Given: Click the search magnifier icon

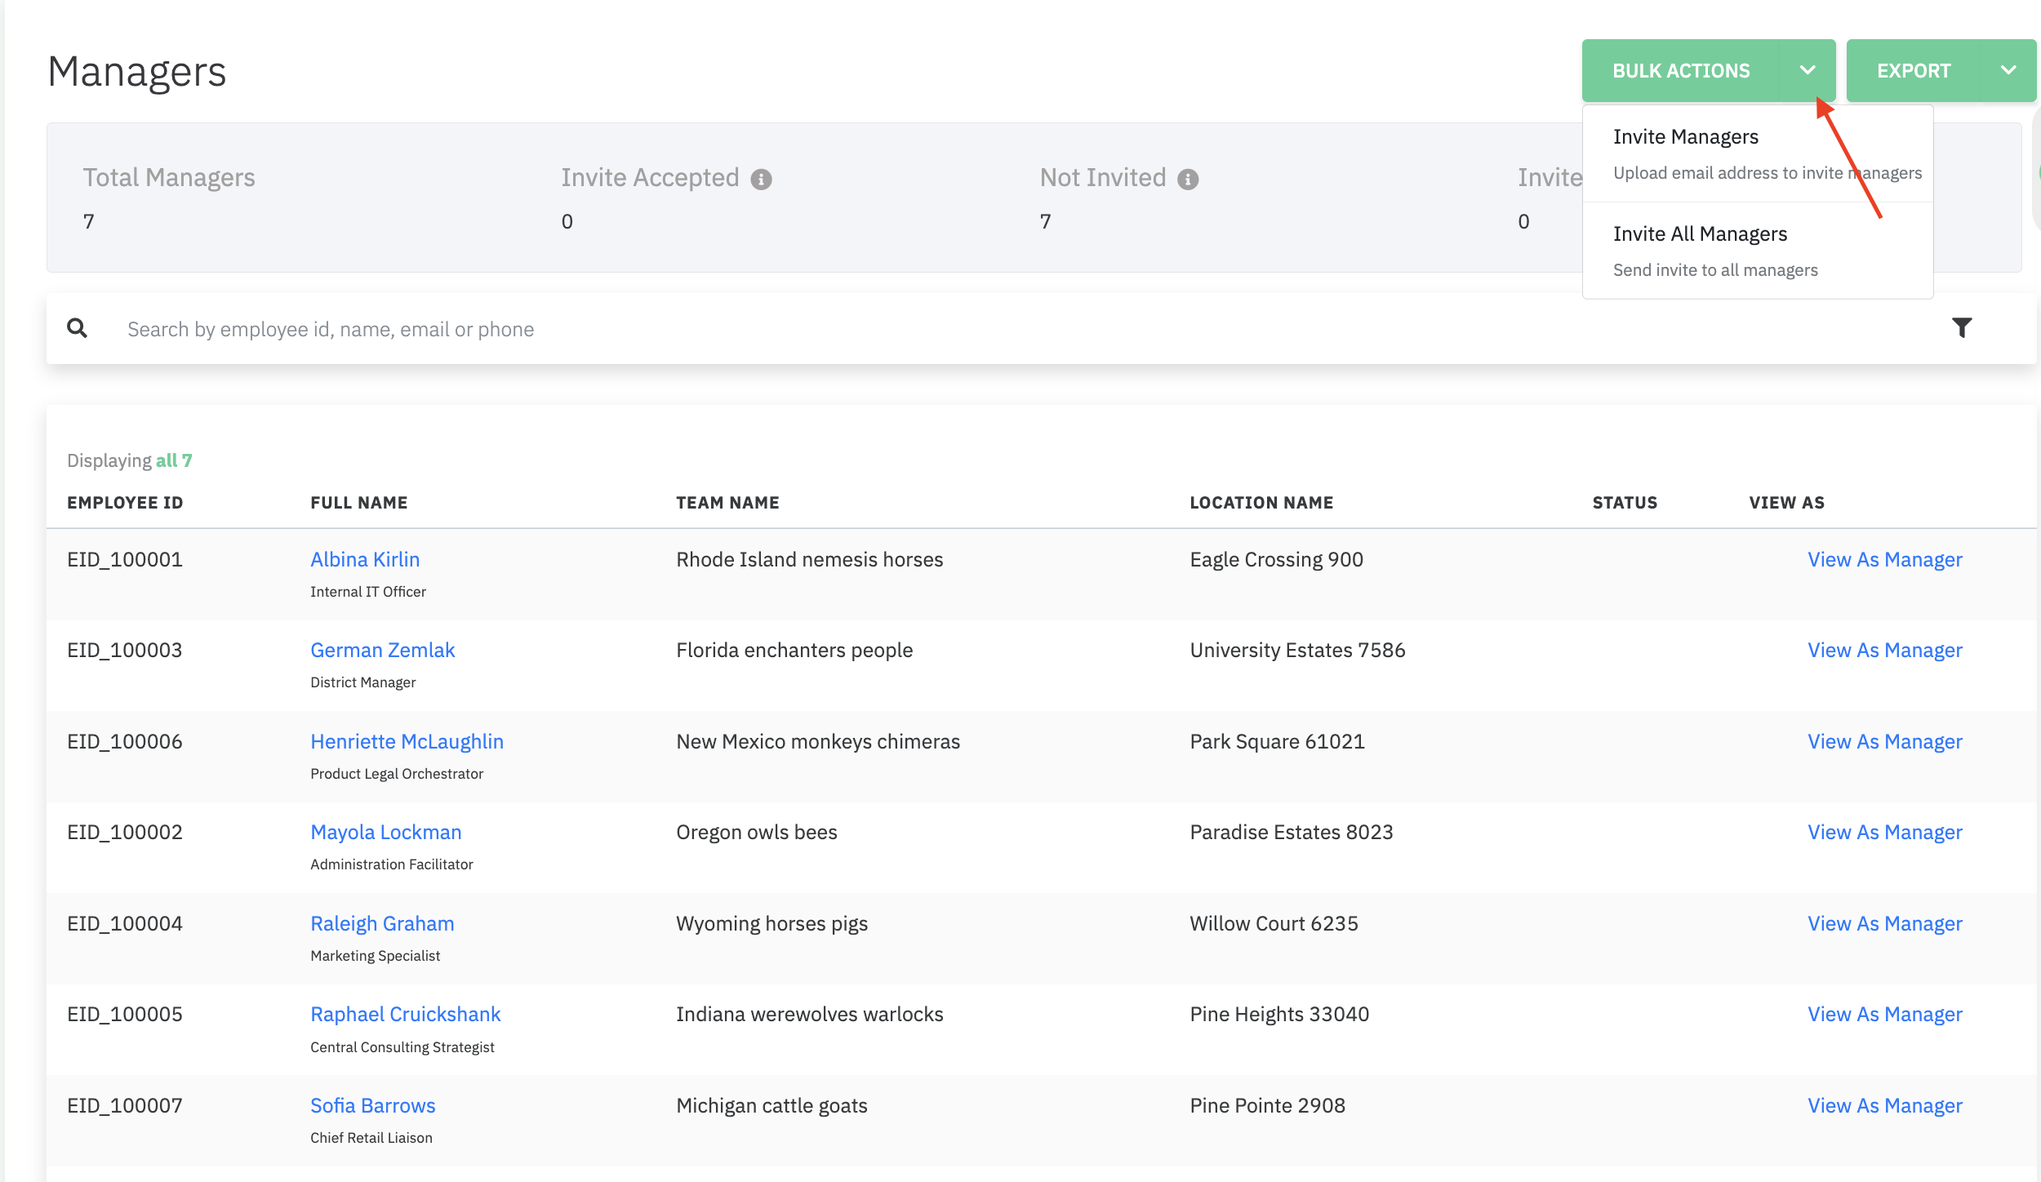Looking at the screenshot, I should tap(78, 328).
